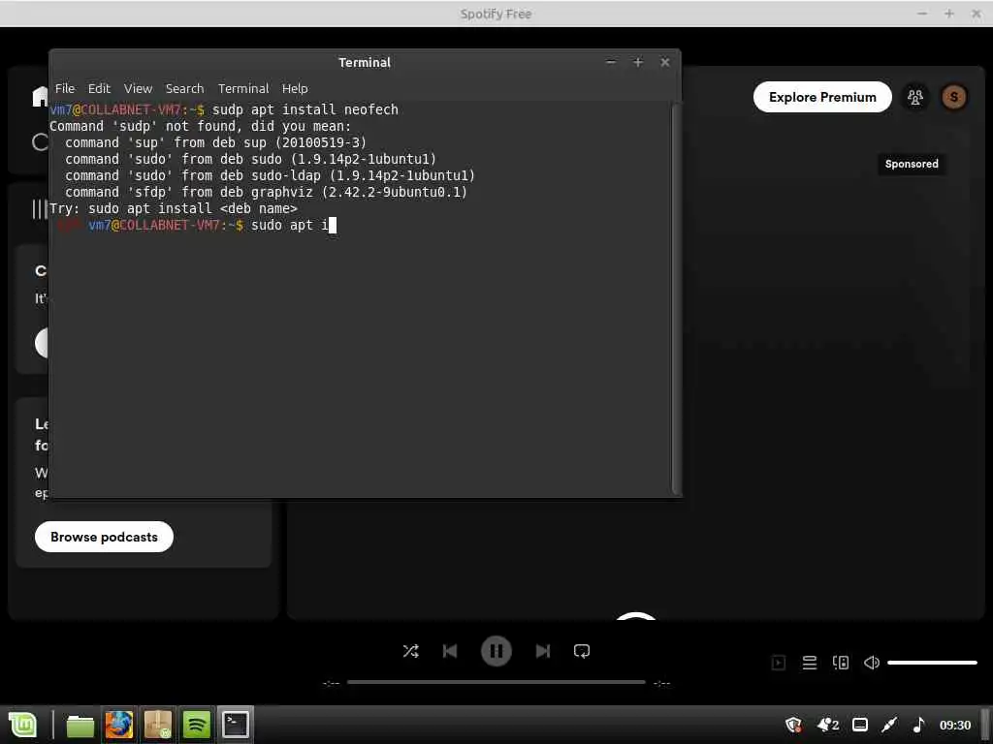Screen dimensions: 993x744
Task: Skip to the next track
Action: (543, 651)
